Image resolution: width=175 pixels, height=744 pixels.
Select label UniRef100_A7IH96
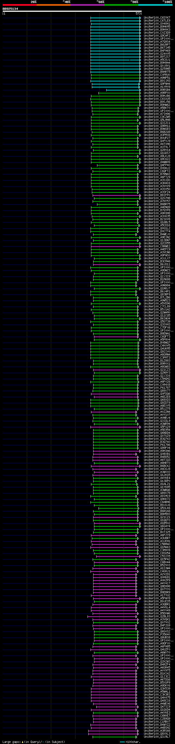[157, 114]
